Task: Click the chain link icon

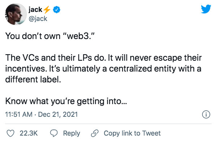Action: point(95,133)
